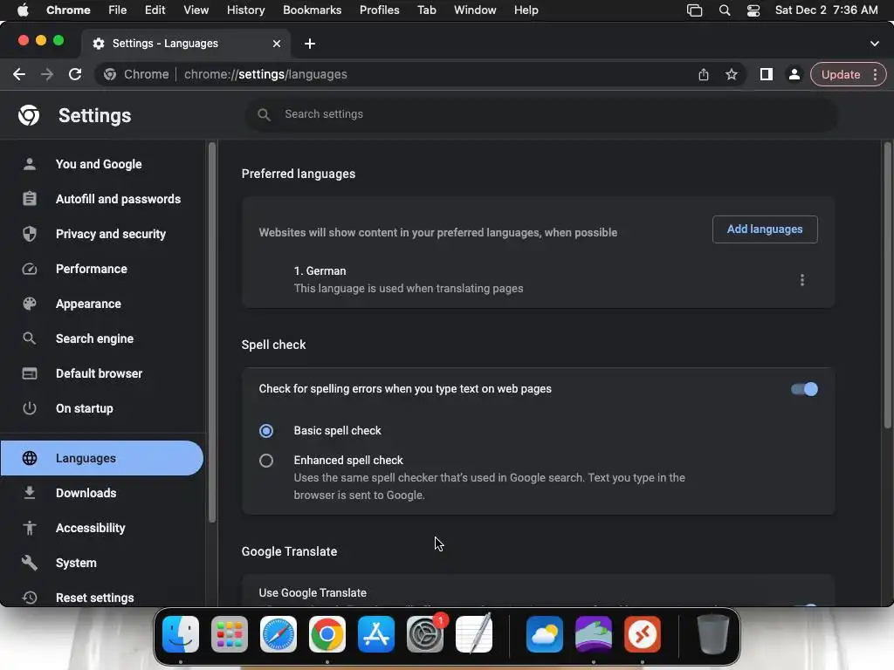
Task: Open the Chrome menu in menu bar
Action: (68, 10)
